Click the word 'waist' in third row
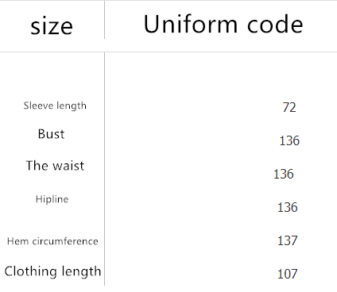The height and width of the screenshot is (292, 337). (68, 166)
